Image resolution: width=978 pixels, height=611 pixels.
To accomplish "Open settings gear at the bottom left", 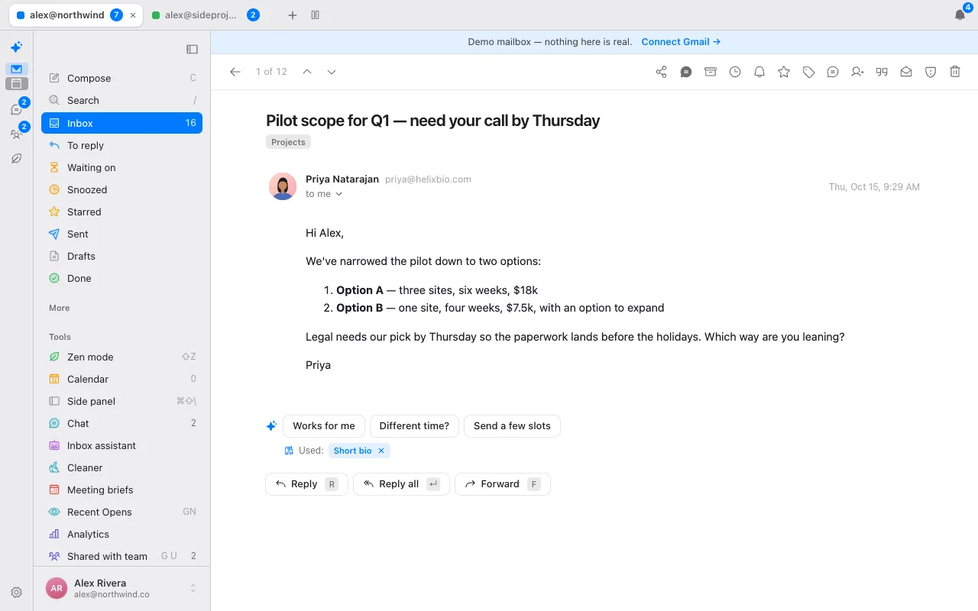I will coord(17,593).
